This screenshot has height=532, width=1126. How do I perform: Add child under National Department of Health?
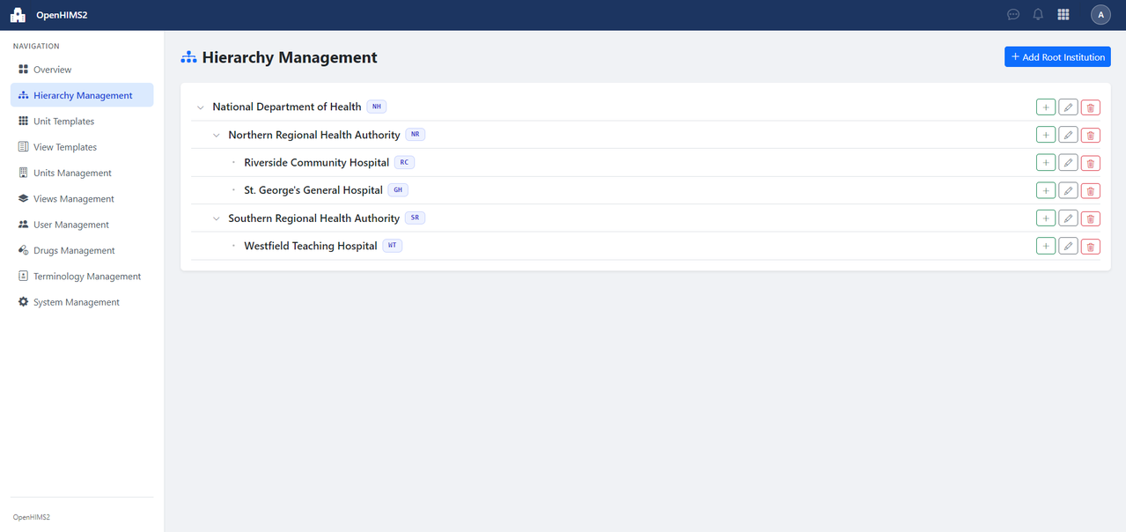point(1046,107)
